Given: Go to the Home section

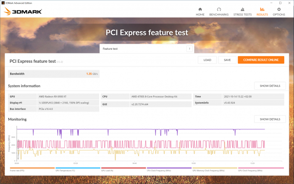Looking at the screenshot, I should 200,11.
